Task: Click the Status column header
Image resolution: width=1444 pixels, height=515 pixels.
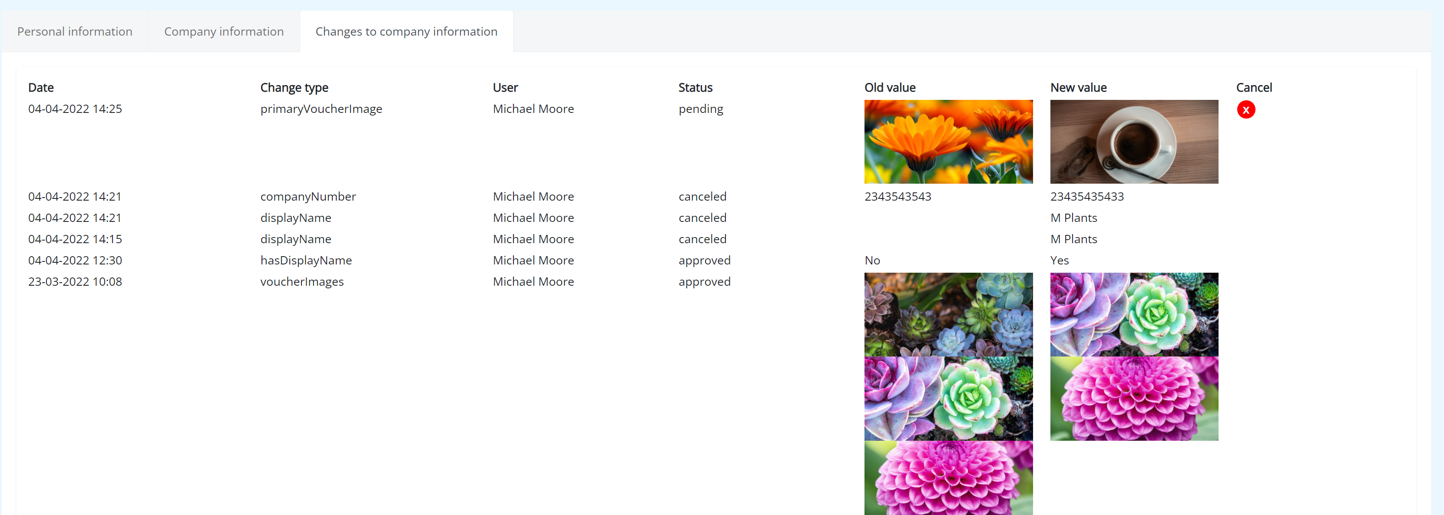Action: [695, 87]
